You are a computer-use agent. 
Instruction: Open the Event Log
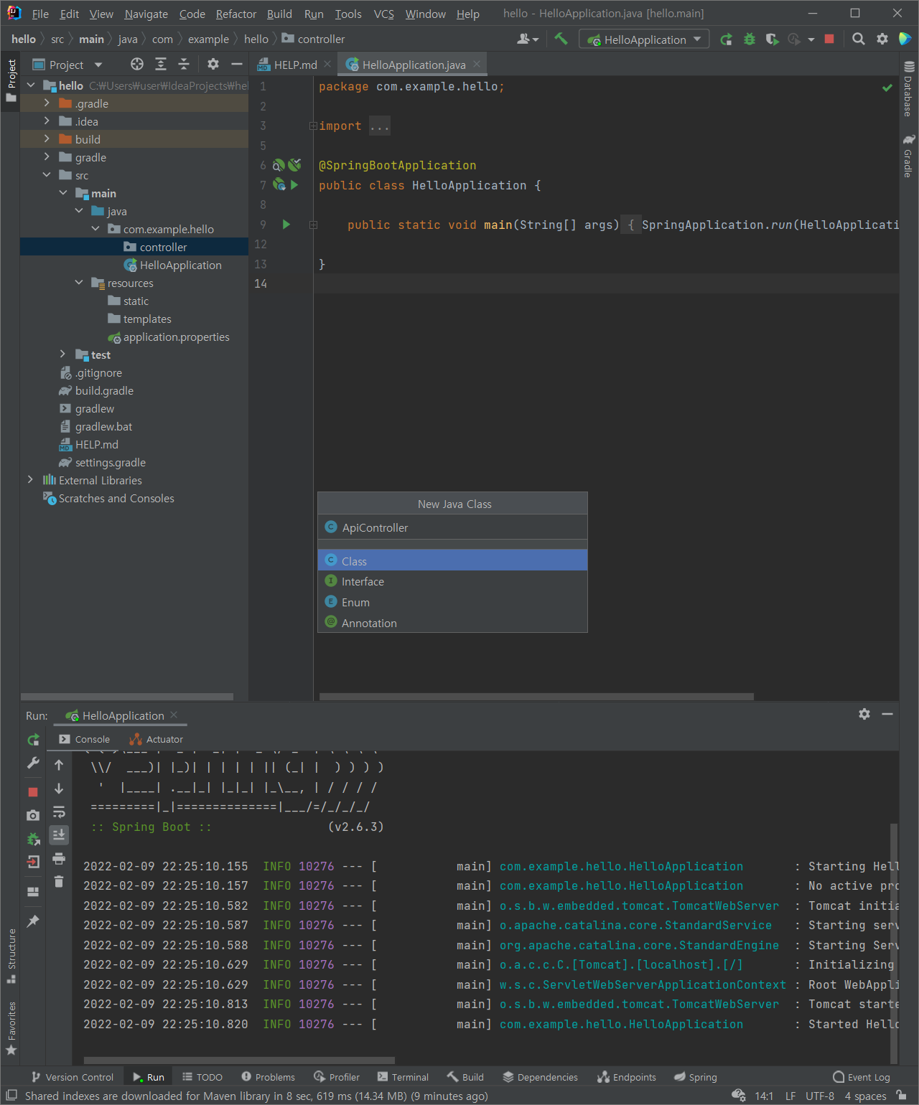pyautogui.click(x=862, y=1077)
